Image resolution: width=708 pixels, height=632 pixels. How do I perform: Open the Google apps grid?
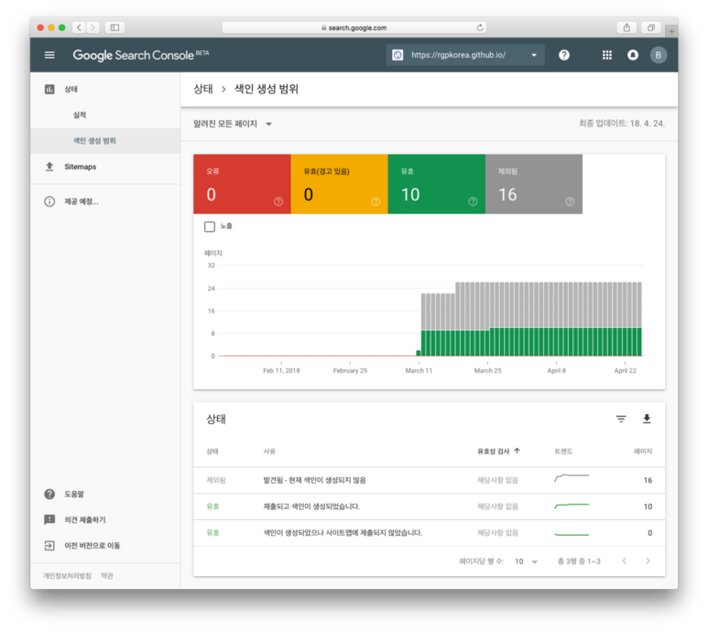[606, 55]
